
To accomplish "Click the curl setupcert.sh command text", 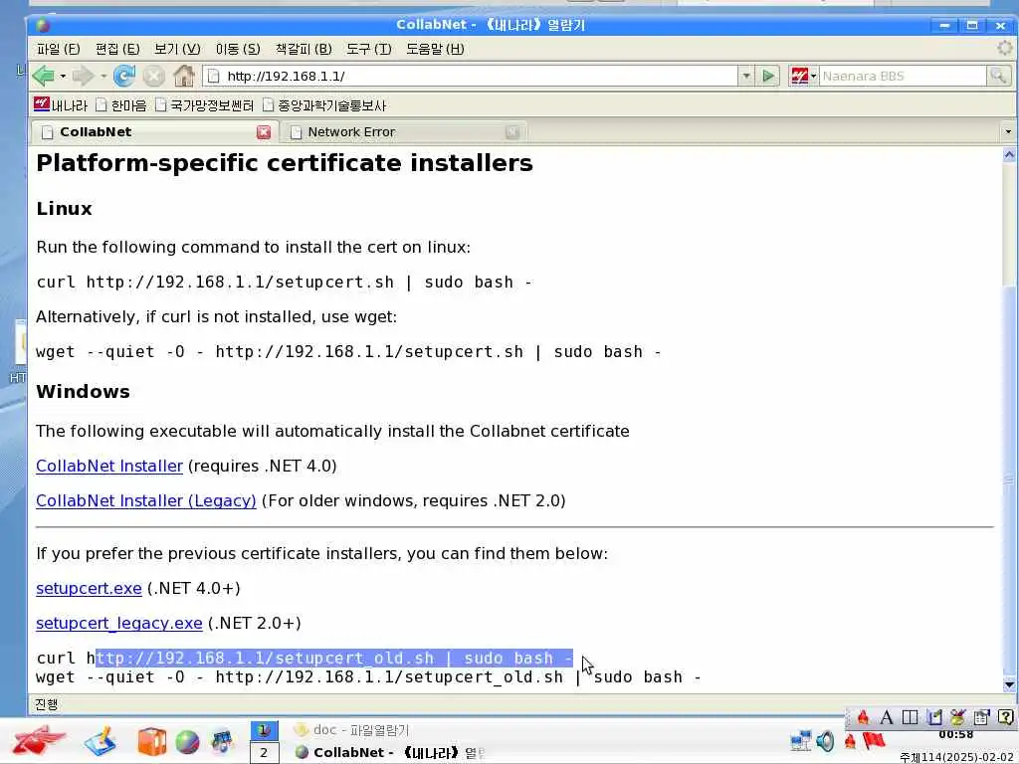I will pos(285,282).
